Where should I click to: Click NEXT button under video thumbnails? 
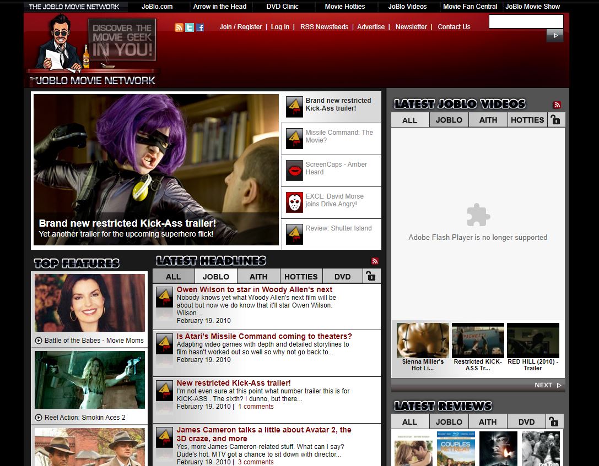(548, 385)
